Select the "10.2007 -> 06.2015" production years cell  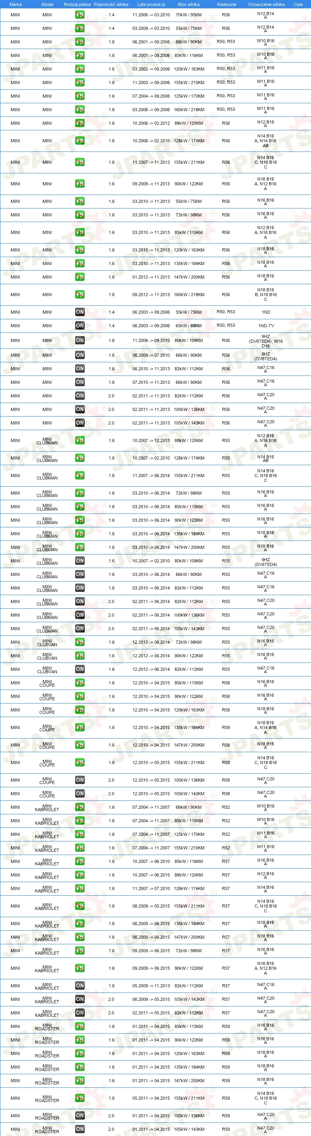pos(151,875)
